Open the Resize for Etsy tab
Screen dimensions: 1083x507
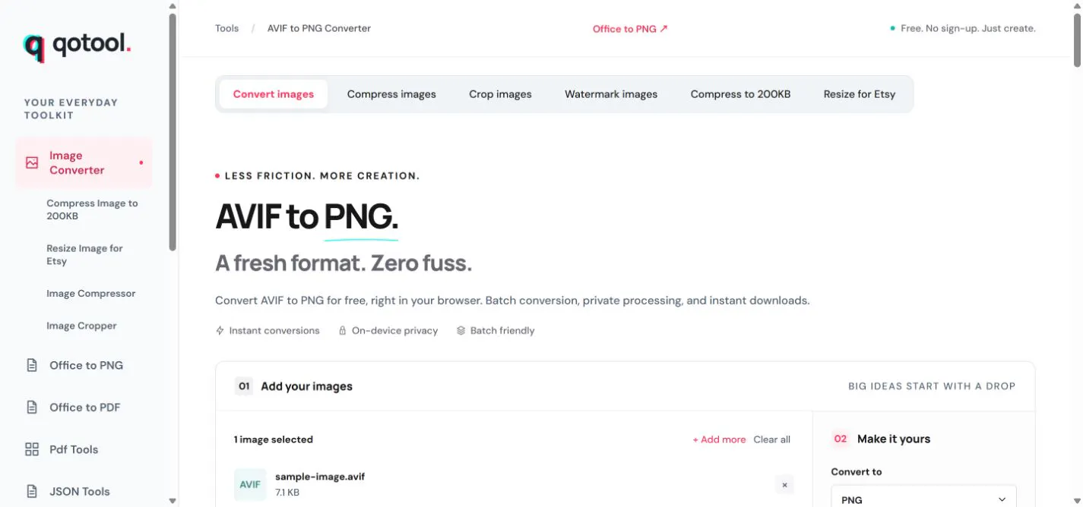[x=860, y=94]
